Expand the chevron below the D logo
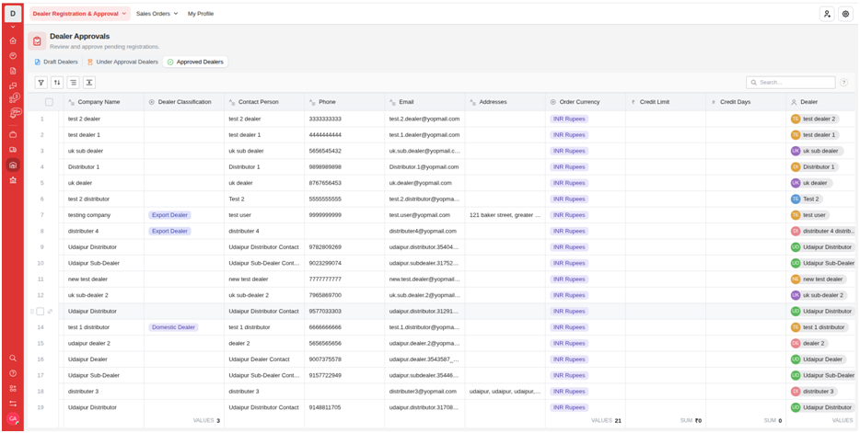 pos(13,27)
